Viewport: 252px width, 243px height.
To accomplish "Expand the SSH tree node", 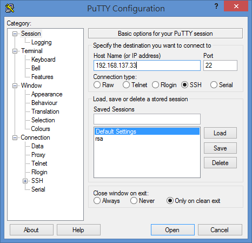I will coord(25,181).
